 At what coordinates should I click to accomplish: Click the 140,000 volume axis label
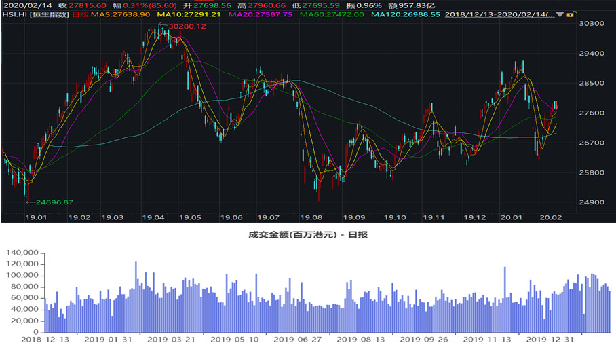click(x=22, y=253)
